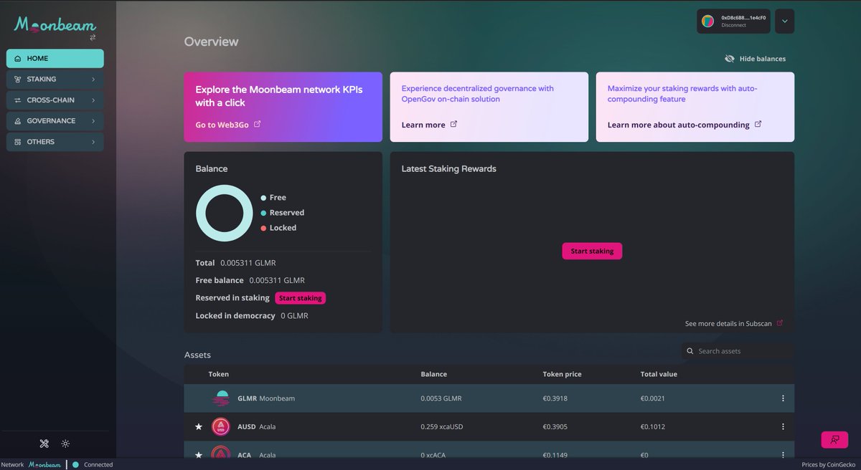Click the 0.259 xcaUSD balance cell

tap(442, 427)
